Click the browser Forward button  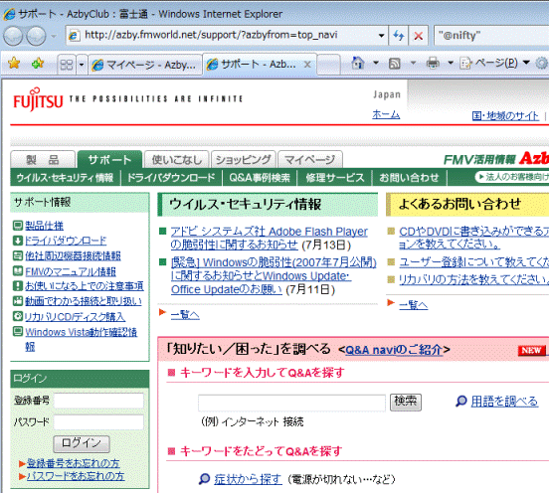click(x=36, y=36)
